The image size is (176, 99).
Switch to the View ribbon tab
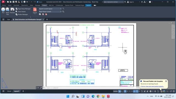pyautogui.click(x=31, y=5)
